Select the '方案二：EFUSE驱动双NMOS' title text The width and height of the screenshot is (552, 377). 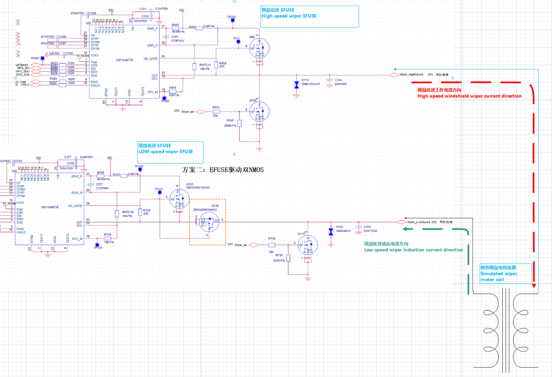223,170
